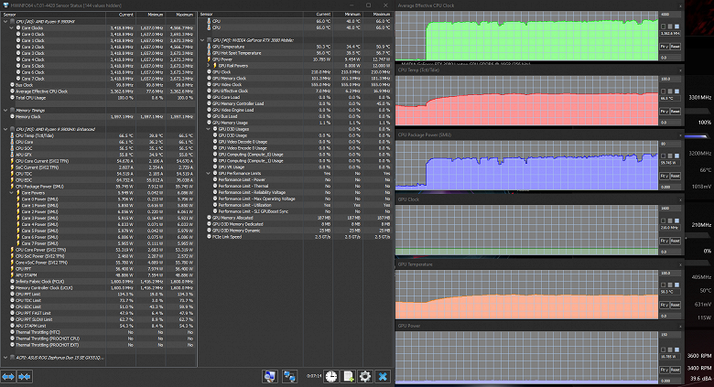This screenshot has width=714, height=387.
Task: Collapse the CPU [#0] AMD Ryzen 9 section
Action: point(5,23)
